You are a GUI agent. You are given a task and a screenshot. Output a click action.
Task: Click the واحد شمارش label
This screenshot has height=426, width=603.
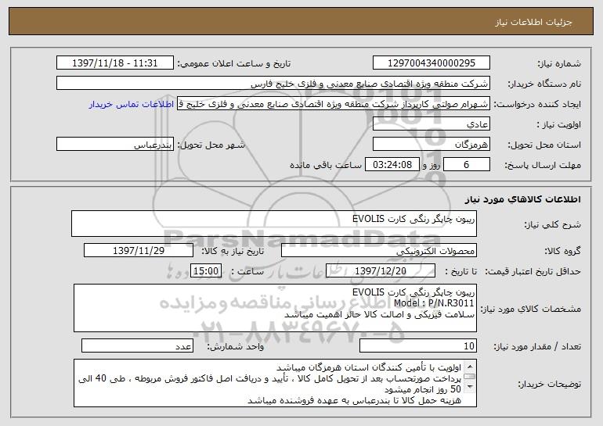coord(236,346)
